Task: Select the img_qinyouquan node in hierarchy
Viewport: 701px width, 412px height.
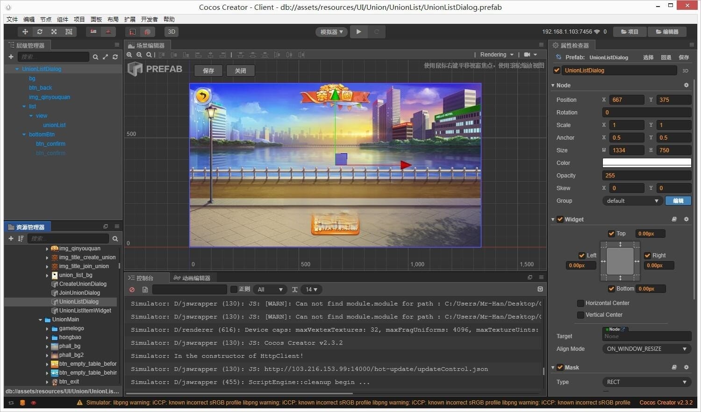Action: (50, 97)
